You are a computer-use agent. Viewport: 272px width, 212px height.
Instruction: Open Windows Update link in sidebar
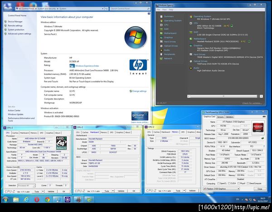coord(15,114)
